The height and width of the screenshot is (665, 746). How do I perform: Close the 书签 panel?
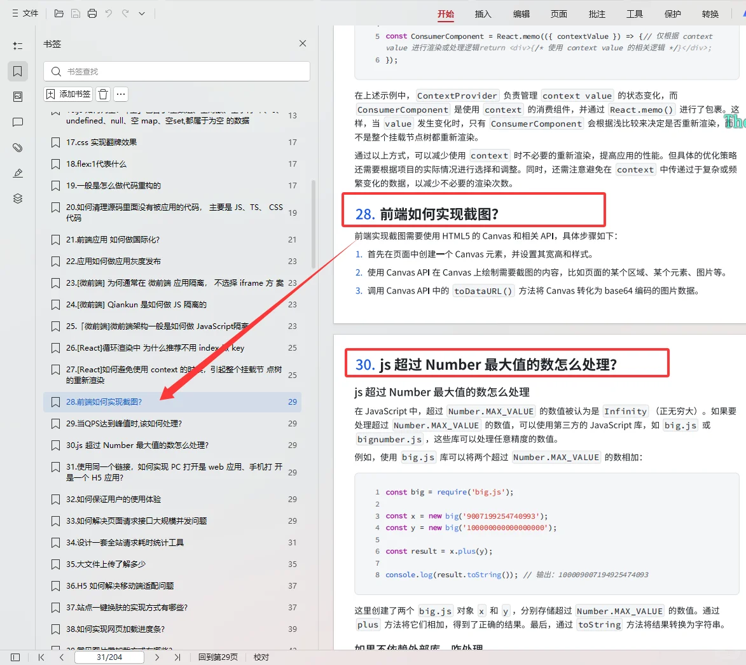click(x=303, y=43)
